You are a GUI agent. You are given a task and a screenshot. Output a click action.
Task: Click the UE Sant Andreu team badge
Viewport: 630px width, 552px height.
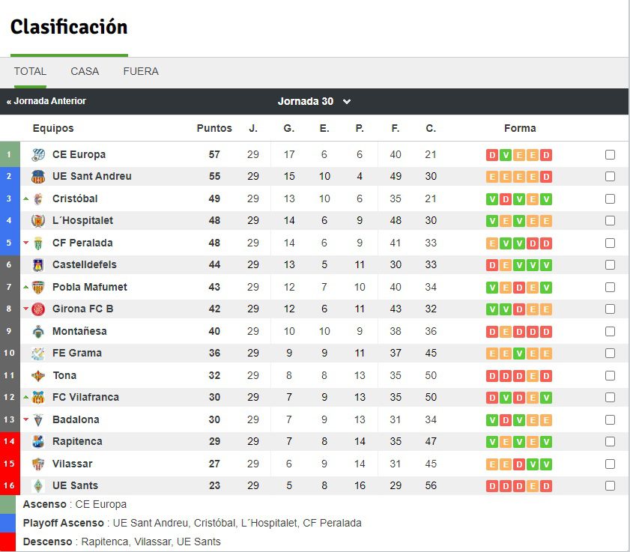tap(38, 176)
